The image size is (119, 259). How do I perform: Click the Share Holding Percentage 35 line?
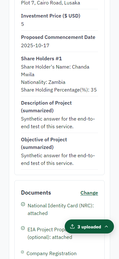coord(59,90)
